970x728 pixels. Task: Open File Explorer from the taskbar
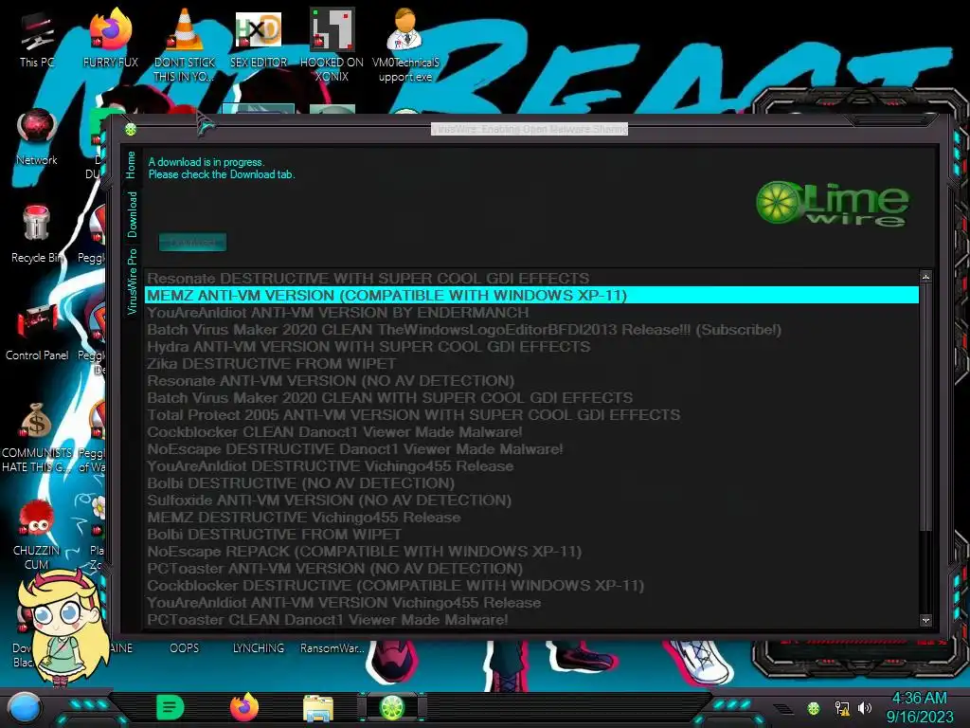click(318, 708)
